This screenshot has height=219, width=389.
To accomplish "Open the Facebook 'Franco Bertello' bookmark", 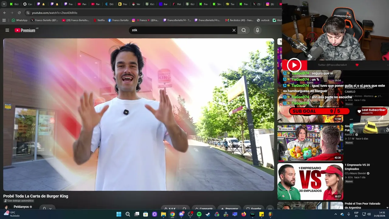I will point(118,20).
